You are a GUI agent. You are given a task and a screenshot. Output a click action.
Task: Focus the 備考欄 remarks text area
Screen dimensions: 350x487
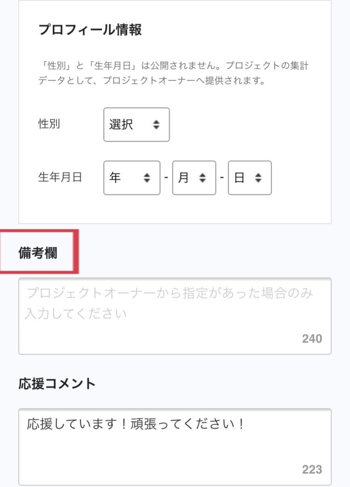[175, 322]
